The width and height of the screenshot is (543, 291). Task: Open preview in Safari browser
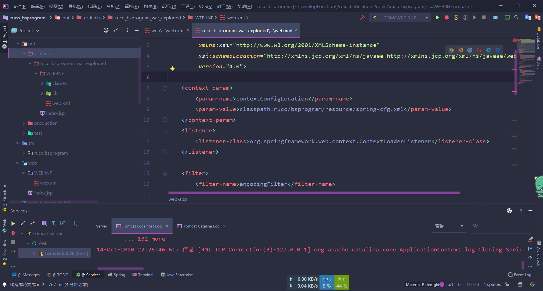pos(470,50)
